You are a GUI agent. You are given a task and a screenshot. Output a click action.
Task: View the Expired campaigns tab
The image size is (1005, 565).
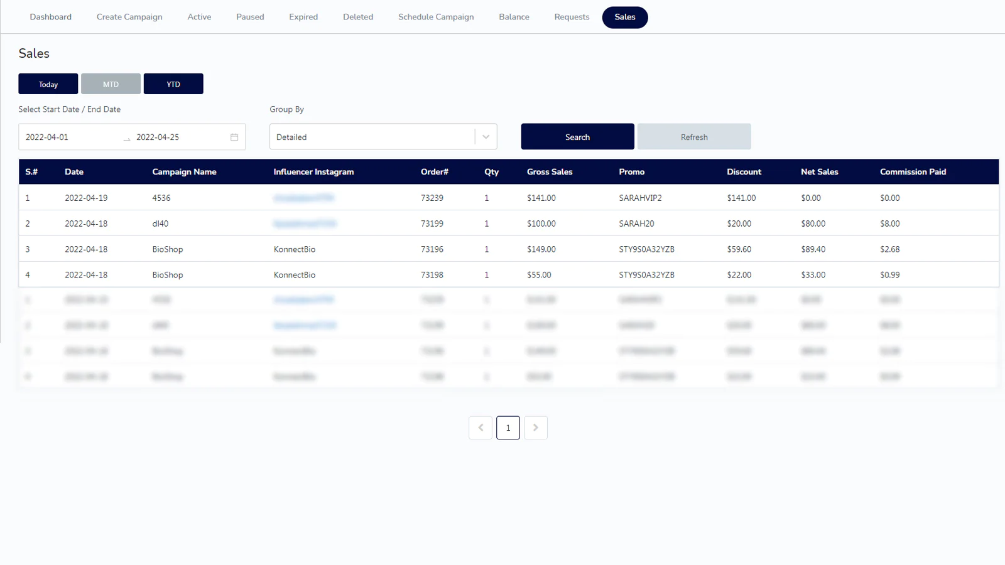click(x=303, y=17)
